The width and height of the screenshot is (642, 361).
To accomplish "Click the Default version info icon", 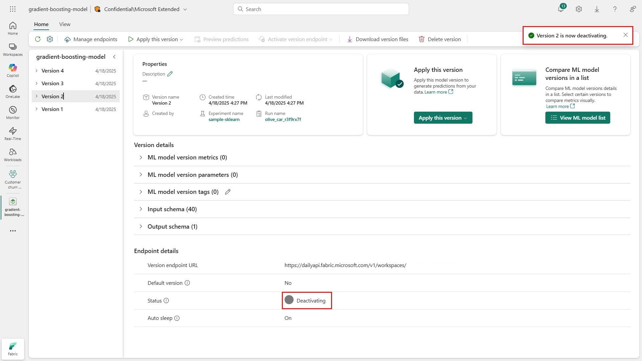I will [x=187, y=283].
